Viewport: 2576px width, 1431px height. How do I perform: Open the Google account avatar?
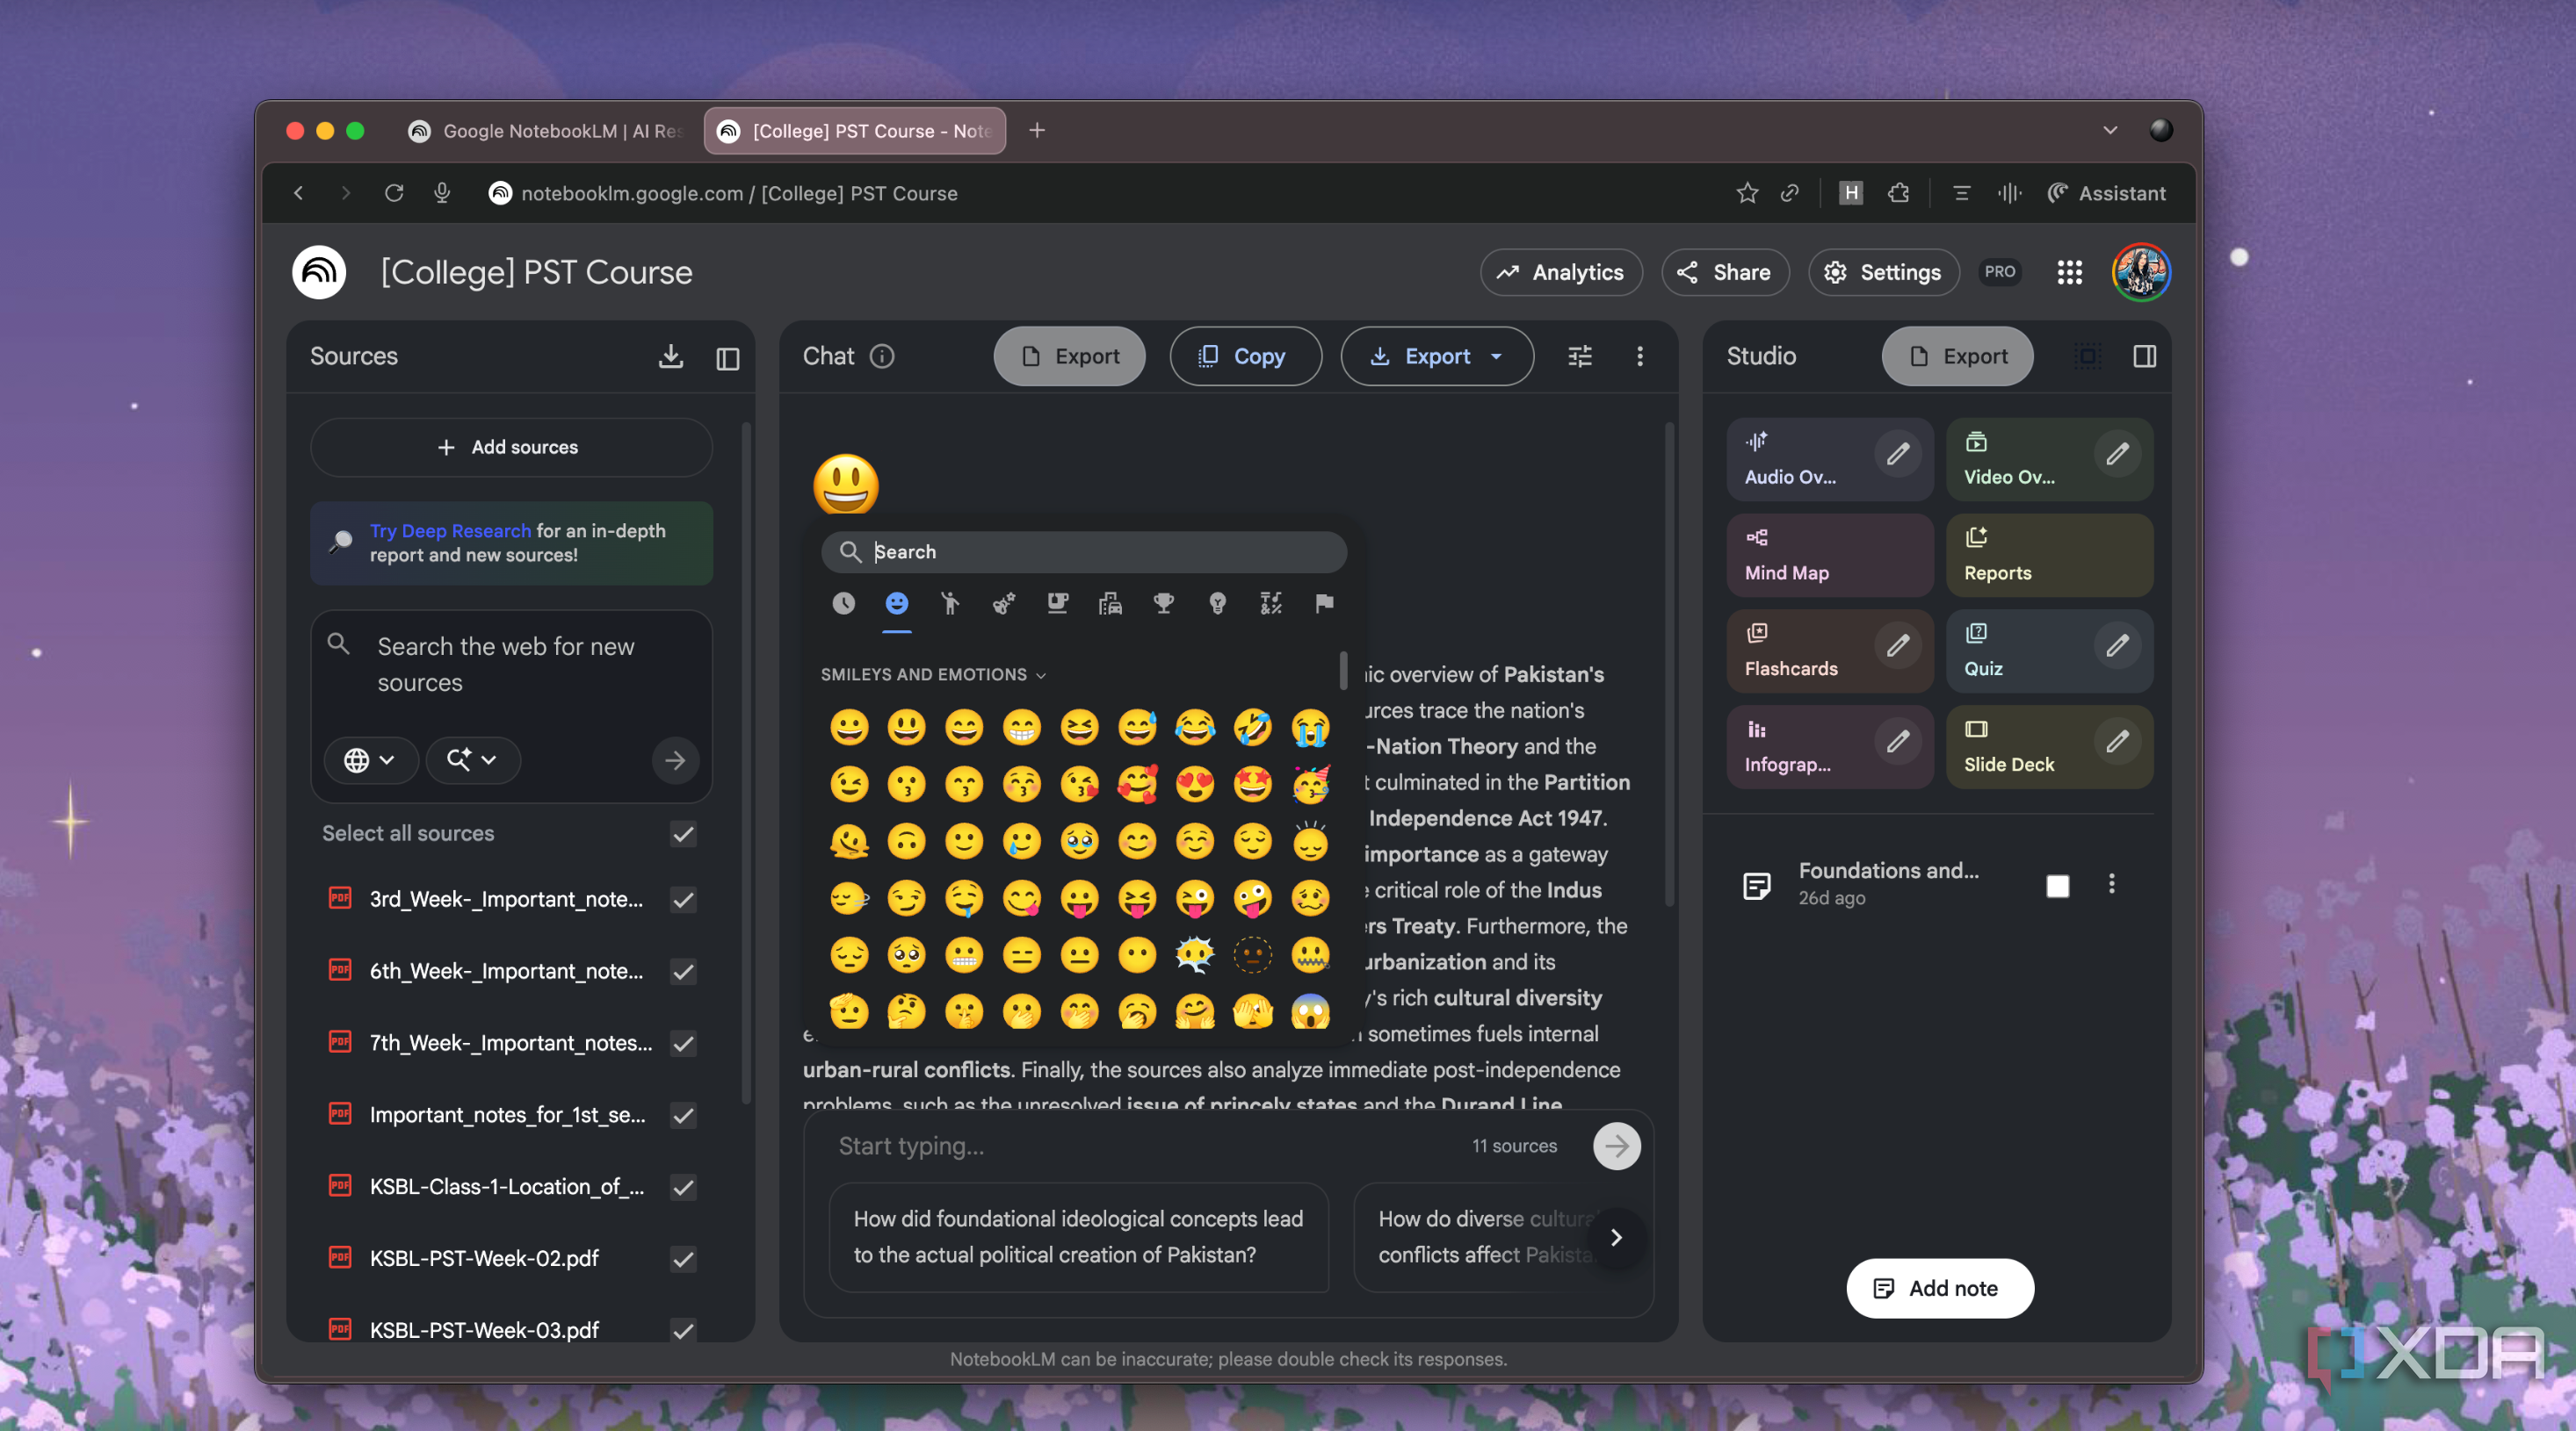point(2141,272)
